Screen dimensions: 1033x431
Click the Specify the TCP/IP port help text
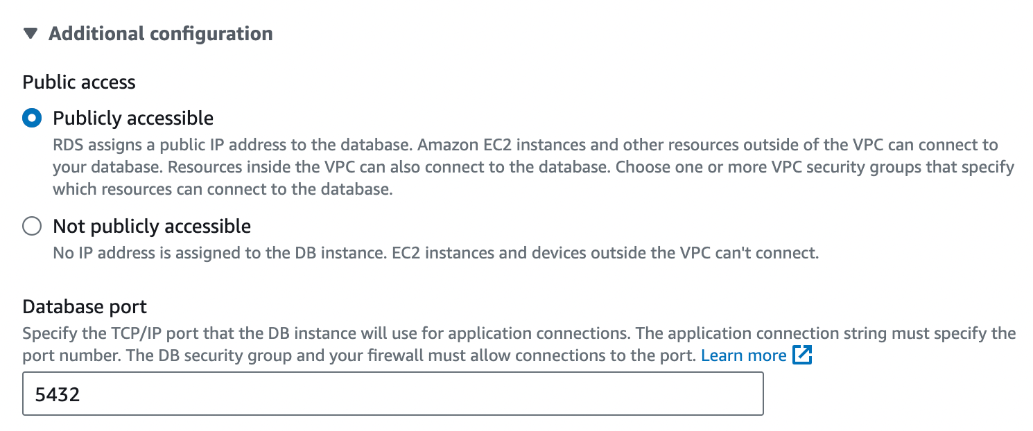coord(519,344)
